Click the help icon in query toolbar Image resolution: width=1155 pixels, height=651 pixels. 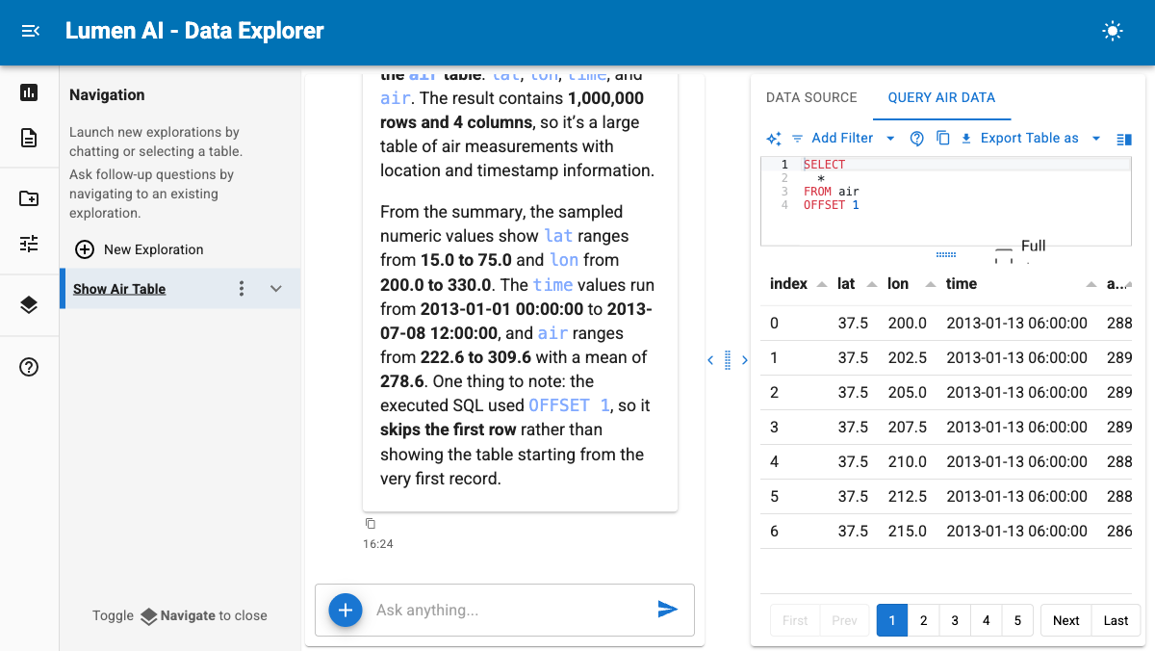pyautogui.click(x=917, y=139)
